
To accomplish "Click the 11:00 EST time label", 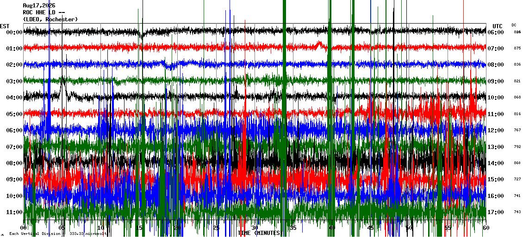I will (x=14, y=212).
